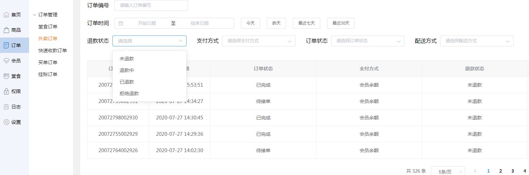Click date 2020-07-27 14:30:45
The width and height of the screenshot is (529, 175).
179,118
